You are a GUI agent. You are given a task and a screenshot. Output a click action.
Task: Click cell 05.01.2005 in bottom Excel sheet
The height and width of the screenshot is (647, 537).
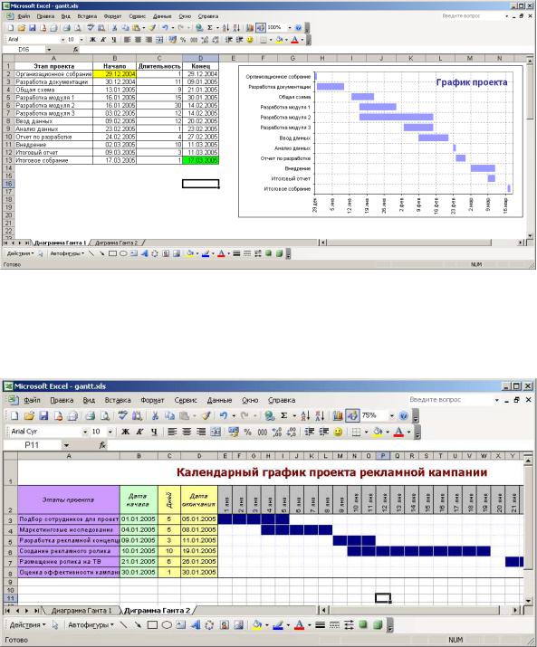point(198,519)
